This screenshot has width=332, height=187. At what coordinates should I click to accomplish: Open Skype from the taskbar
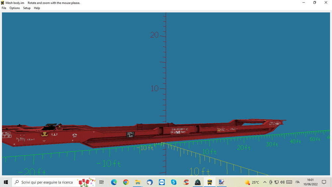[174, 182]
